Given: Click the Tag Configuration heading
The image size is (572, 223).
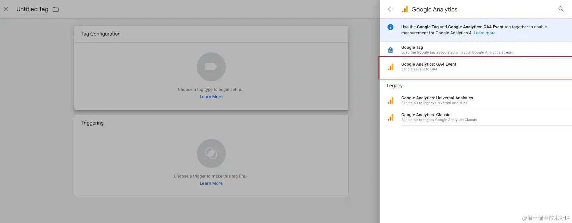Looking at the screenshot, I should 101,34.
